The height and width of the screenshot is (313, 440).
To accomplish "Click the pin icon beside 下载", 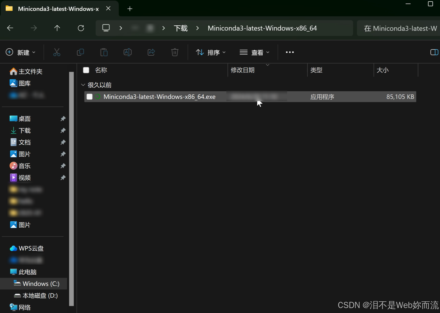I will pyautogui.click(x=63, y=130).
